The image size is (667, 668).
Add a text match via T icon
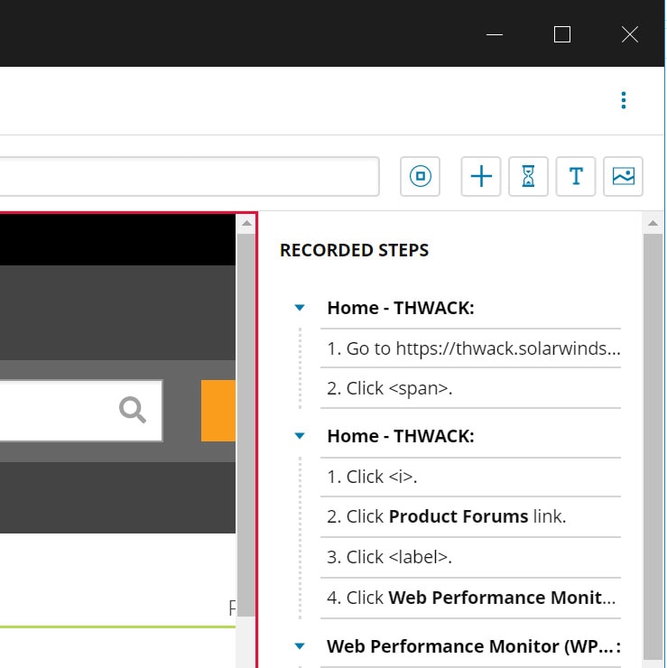pos(576,176)
